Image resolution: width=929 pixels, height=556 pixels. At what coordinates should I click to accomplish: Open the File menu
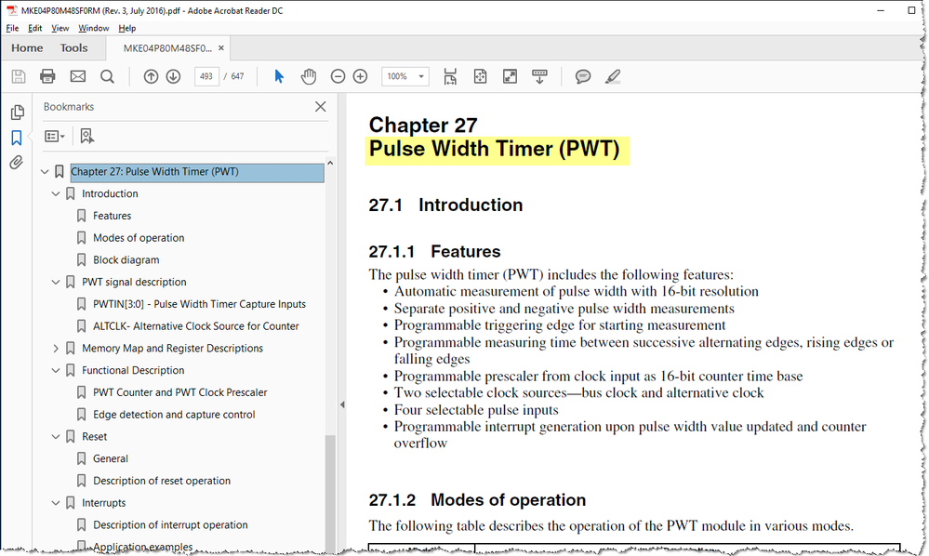click(12, 28)
